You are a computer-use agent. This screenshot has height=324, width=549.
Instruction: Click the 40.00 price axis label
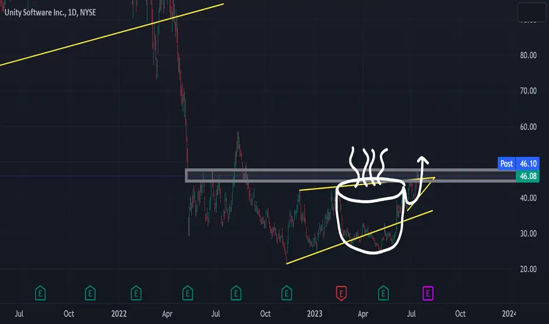[528, 198]
